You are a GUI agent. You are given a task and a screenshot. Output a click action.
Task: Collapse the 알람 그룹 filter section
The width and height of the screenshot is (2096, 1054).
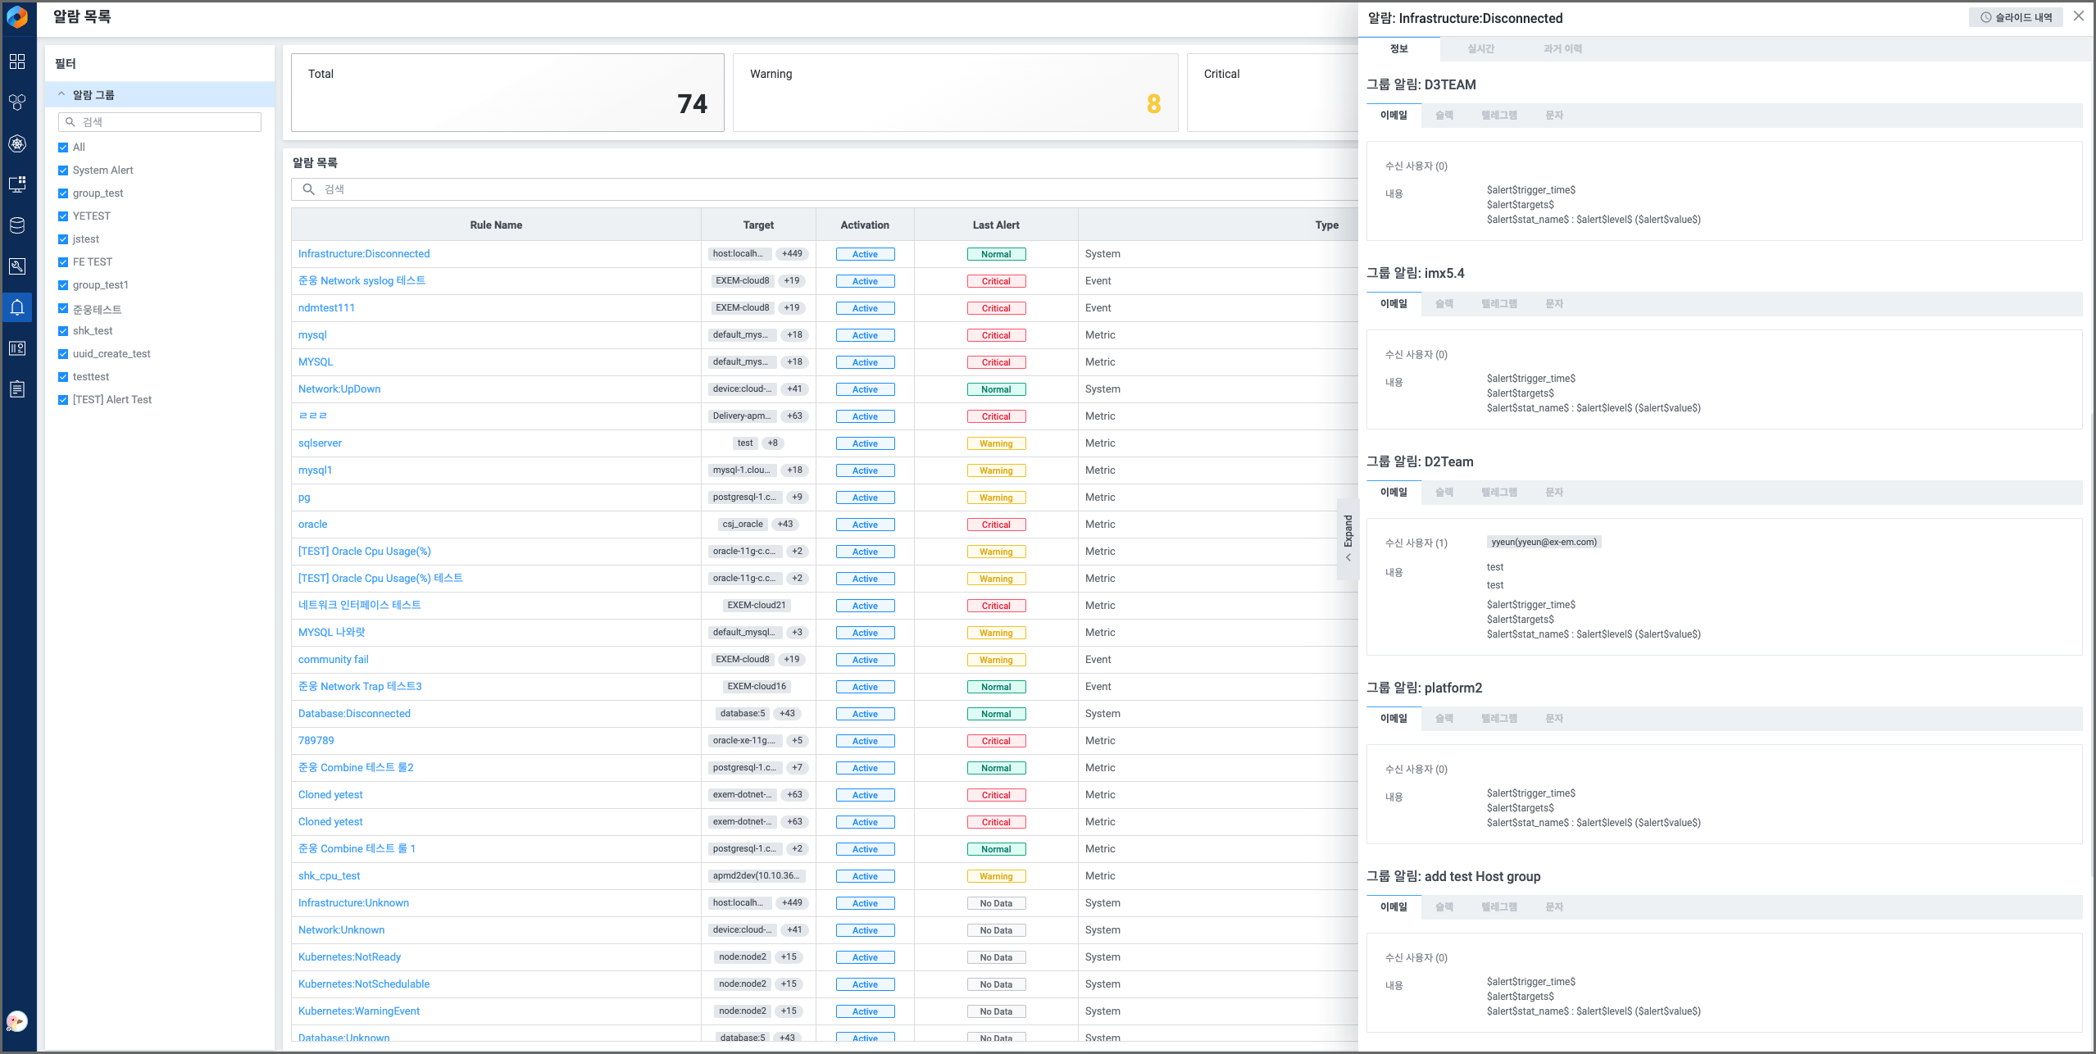[x=61, y=94]
